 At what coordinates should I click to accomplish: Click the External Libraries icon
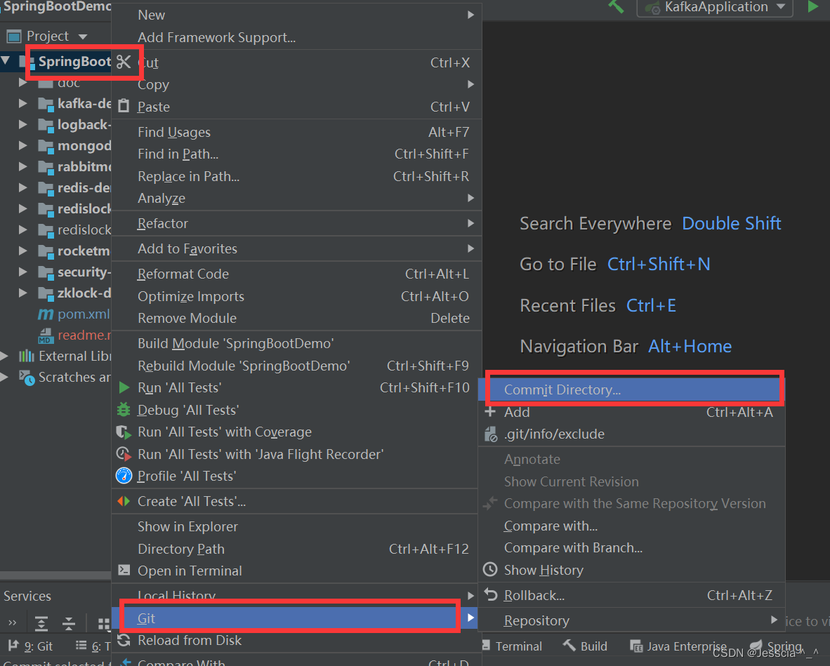pos(27,356)
